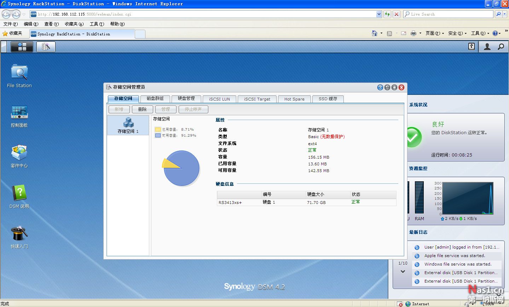Click 停止哔声 (beep off) button
This screenshot has height=307, width=509.
(193, 109)
